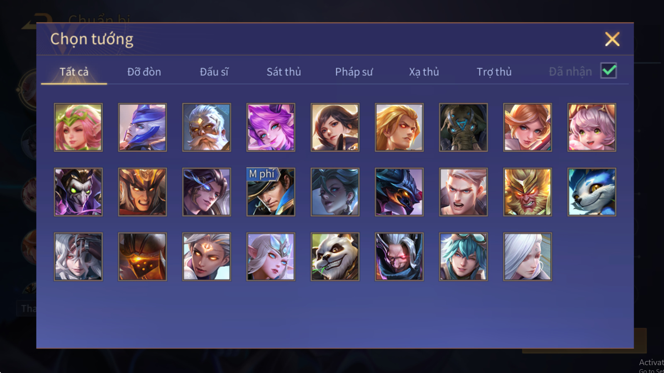Viewport: 664px width, 373px height.
Task: Pick the white-haired woman hero in last row
Action: click(527, 257)
